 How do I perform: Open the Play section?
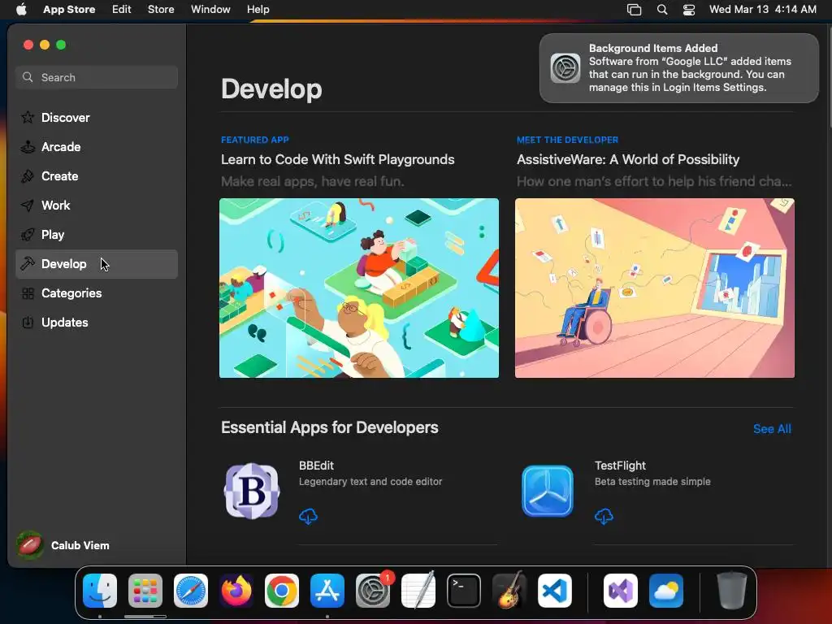coord(97,235)
